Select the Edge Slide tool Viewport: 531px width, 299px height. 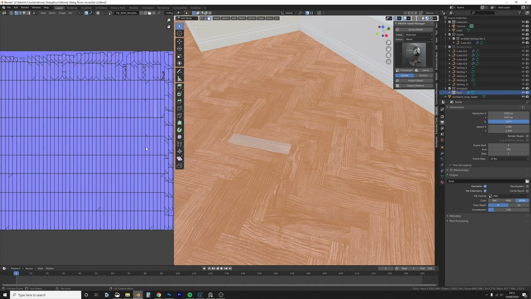pyautogui.click(x=179, y=144)
